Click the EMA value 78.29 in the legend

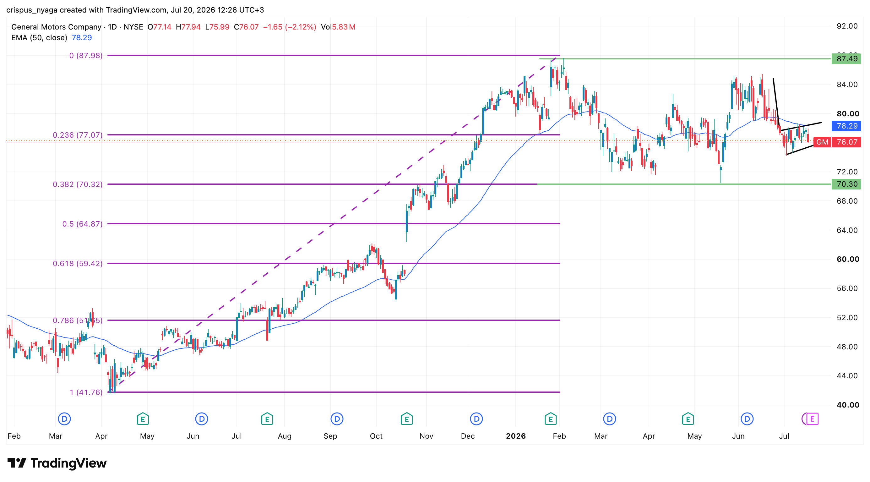coord(82,37)
